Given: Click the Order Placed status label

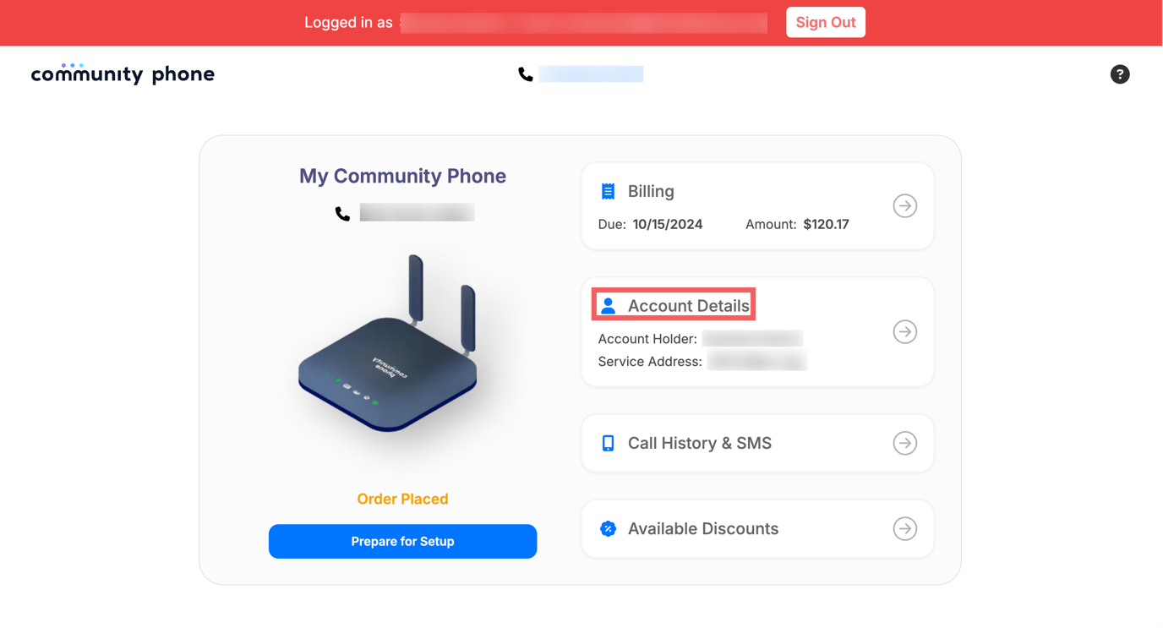Looking at the screenshot, I should click(402, 499).
